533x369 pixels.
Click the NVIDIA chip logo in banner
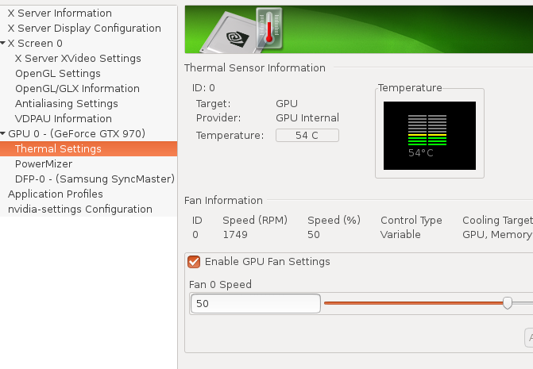238,38
